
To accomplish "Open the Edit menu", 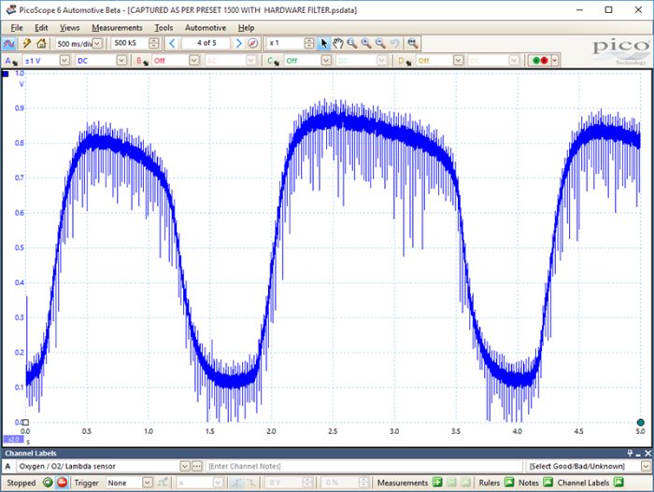I will point(41,27).
